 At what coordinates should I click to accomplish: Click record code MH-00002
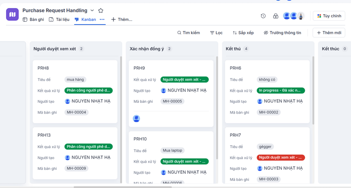pyautogui.click(x=269, y=112)
